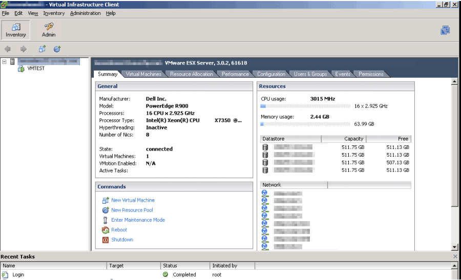This screenshot has height=280, width=461.
Task: Sort tasks by Status column header
Action: coord(185,266)
